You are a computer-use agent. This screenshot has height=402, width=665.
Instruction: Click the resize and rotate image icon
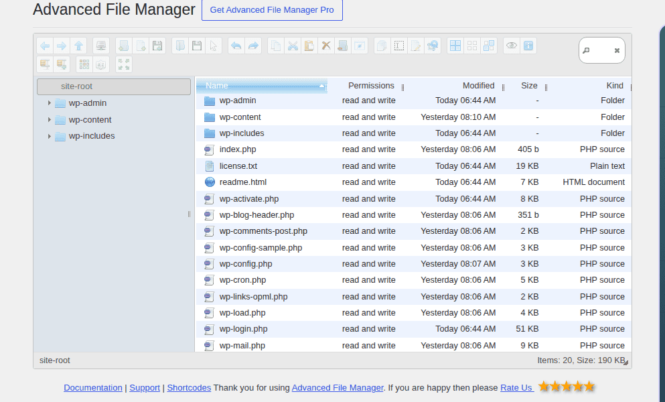point(433,46)
